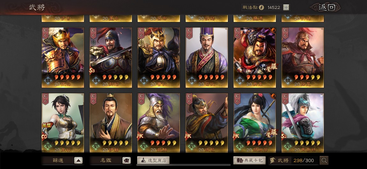
Task: Select the 馬雲祿 S2 general card
Action: [303, 123]
